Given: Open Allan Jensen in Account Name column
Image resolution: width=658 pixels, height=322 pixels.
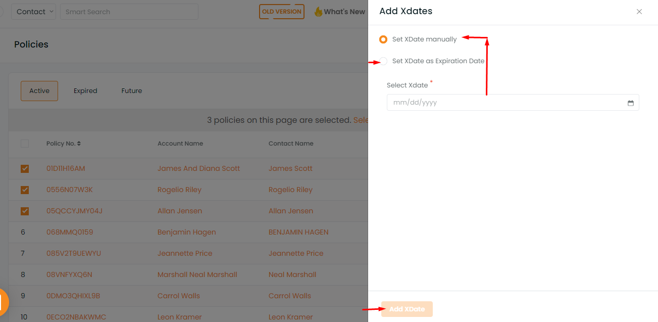Looking at the screenshot, I should [180, 211].
